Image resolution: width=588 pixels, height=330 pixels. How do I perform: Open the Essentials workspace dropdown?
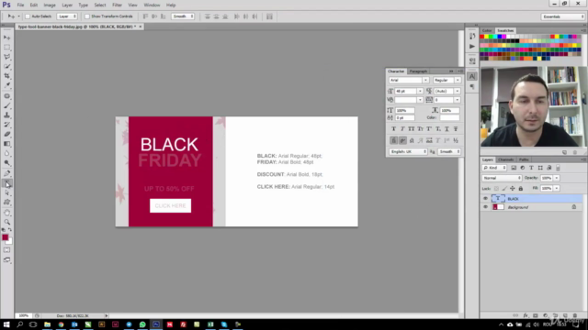563,16
